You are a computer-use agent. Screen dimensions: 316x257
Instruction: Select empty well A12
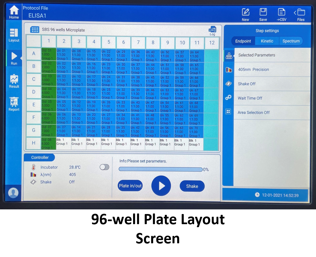click(211, 56)
